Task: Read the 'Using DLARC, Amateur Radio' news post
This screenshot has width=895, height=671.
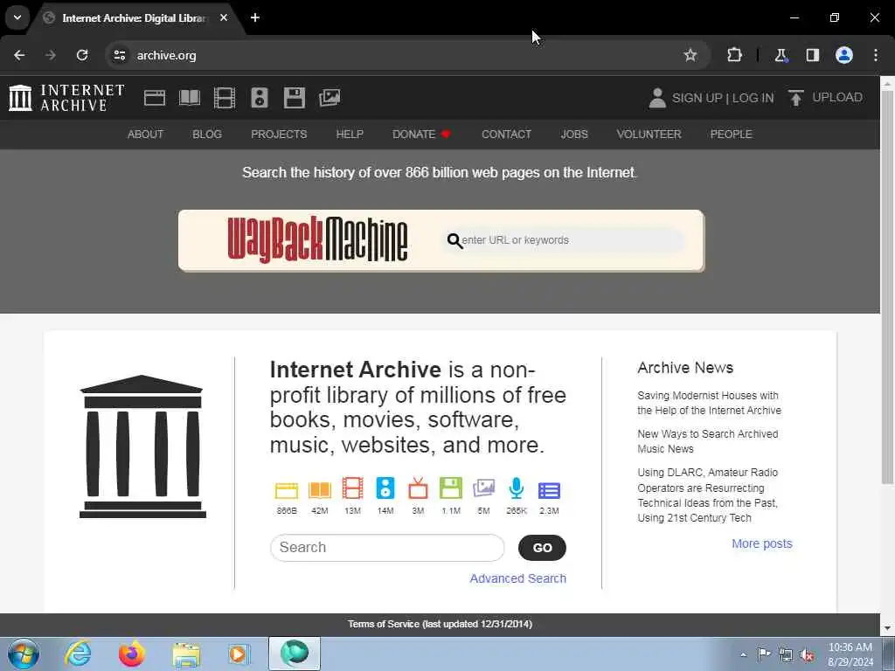Action: pos(708,495)
